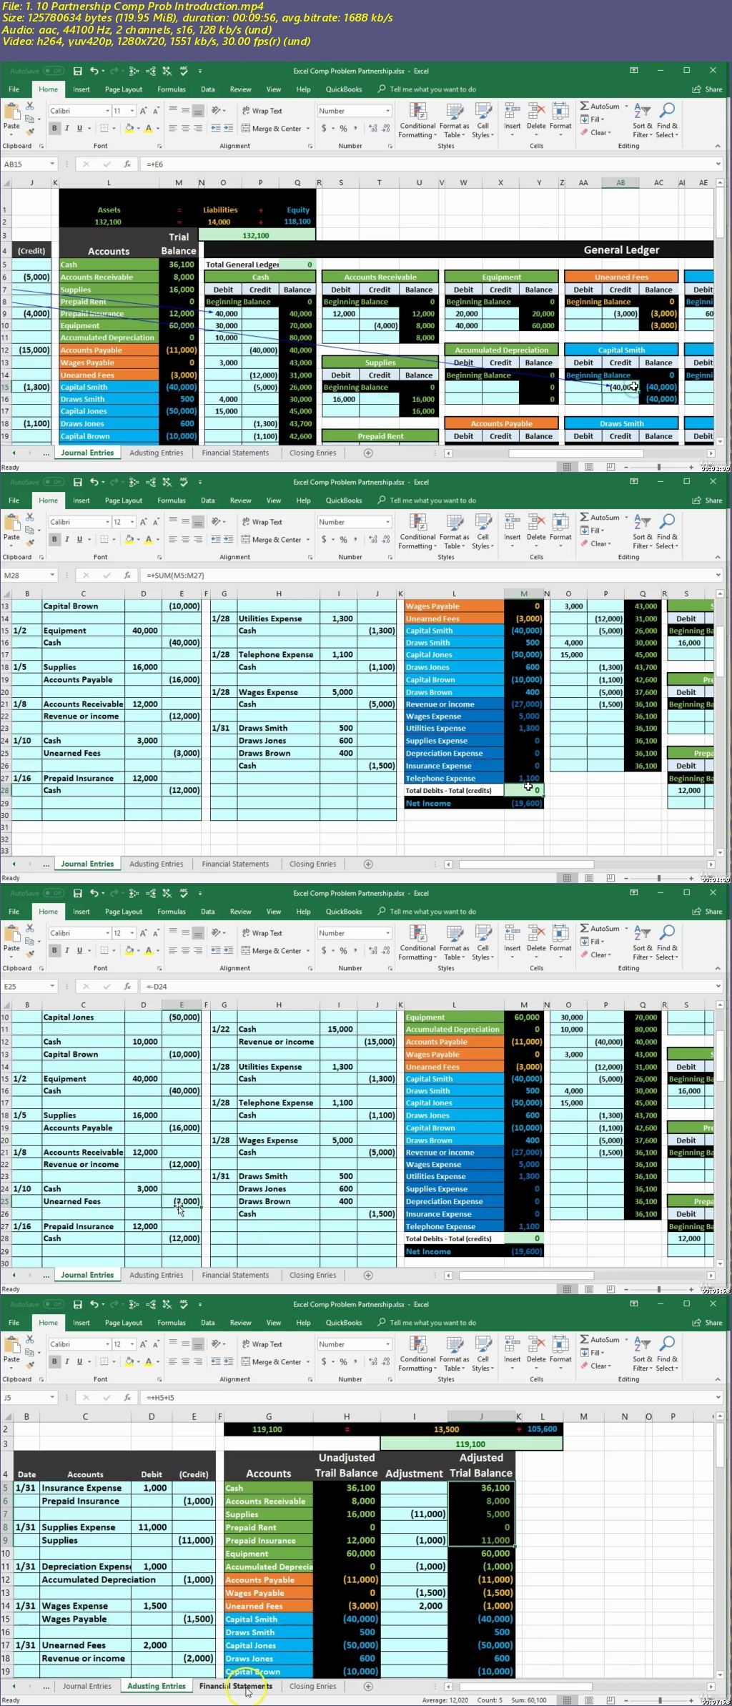
Task: Toggle Wrap Text in the J5 window
Action: (262, 1344)
